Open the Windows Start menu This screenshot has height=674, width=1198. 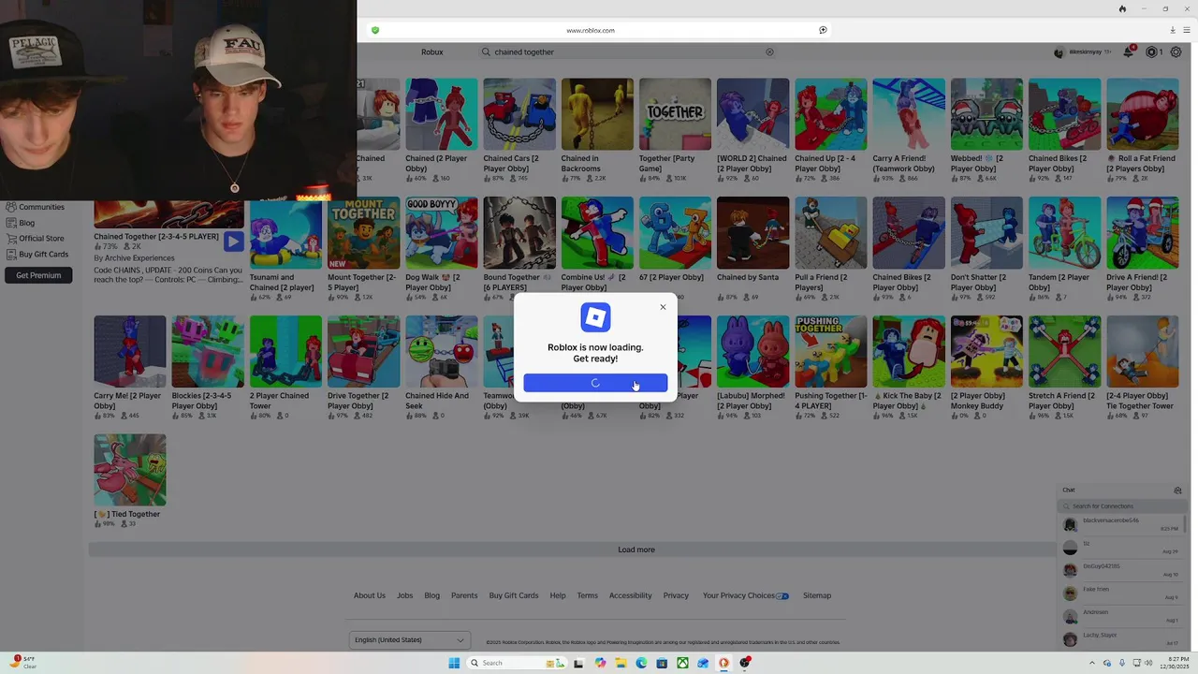click(x=454, y=663)
